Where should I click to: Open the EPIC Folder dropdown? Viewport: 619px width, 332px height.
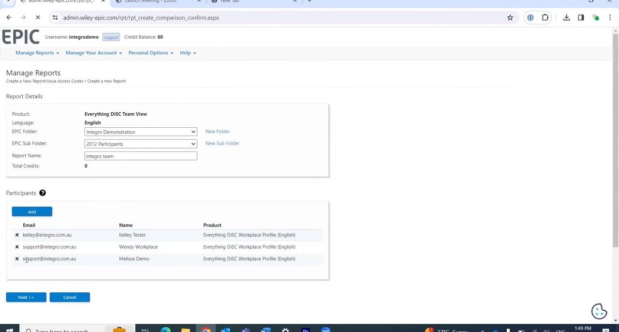[x=141, y=132]
